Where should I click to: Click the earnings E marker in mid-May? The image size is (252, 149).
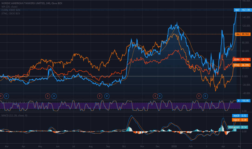point(48,96)
